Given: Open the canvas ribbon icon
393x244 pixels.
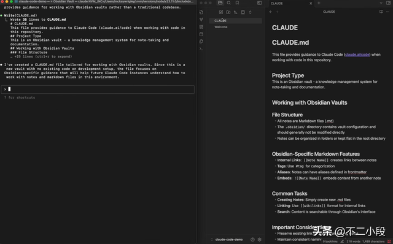Looking at the screenshot, I should (x=201, y=27).
